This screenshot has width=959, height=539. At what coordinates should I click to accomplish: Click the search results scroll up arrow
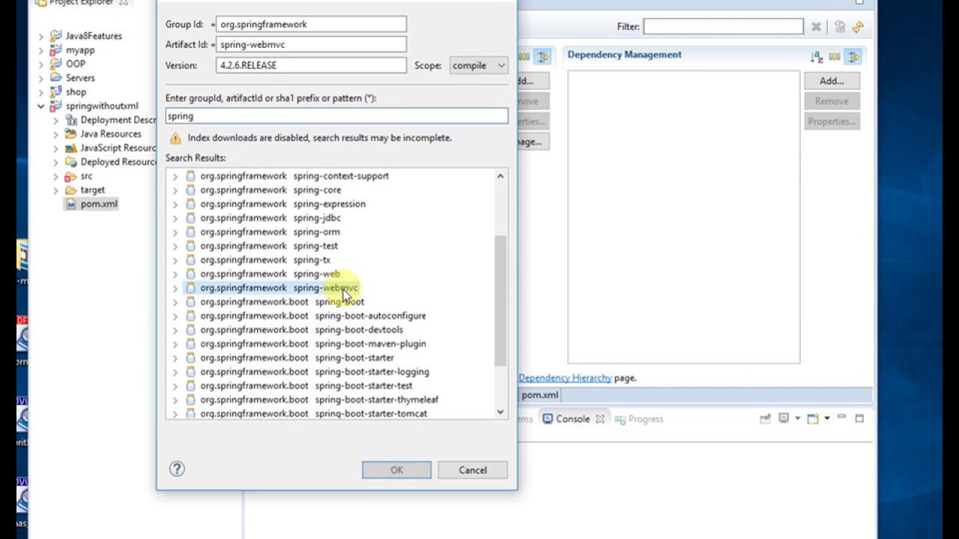point(500,176)
